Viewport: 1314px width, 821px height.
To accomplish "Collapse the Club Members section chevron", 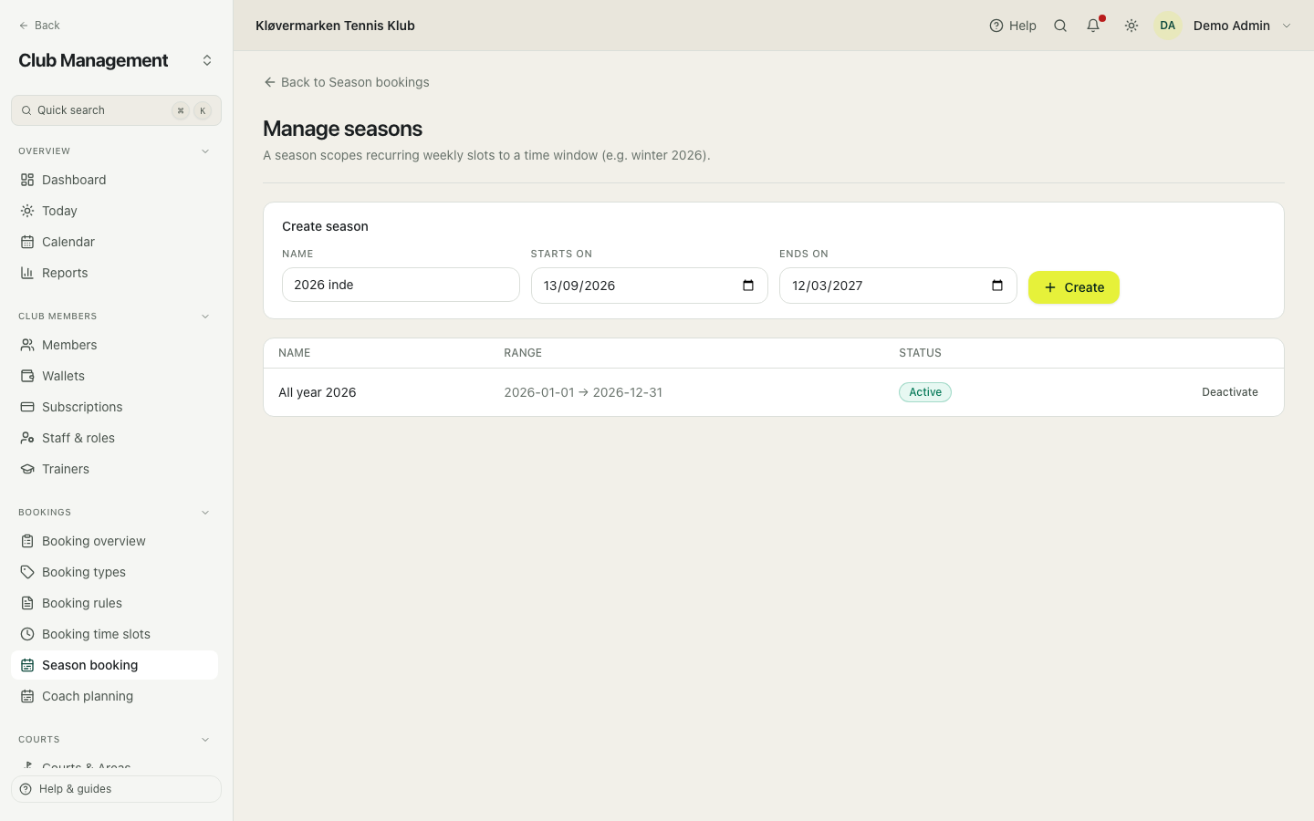I will [x=205, y=317].
